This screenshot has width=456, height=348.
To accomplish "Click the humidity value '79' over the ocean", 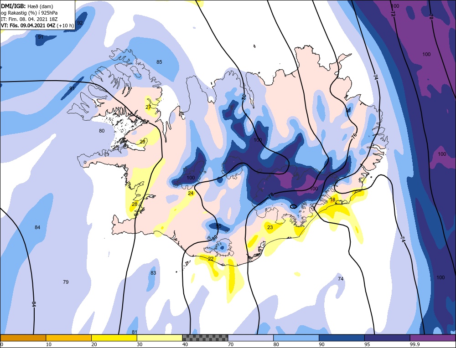I will [66, 282].
